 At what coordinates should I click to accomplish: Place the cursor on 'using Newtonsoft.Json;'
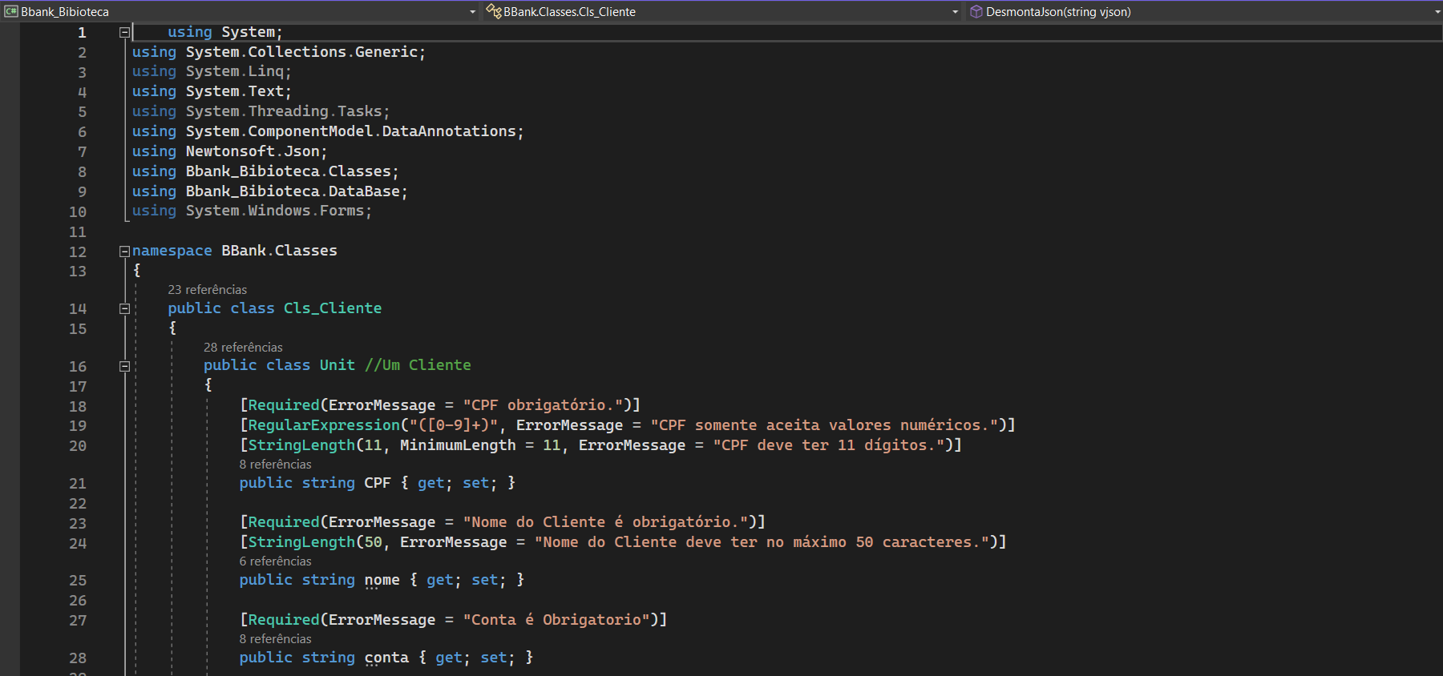[229, 151]
